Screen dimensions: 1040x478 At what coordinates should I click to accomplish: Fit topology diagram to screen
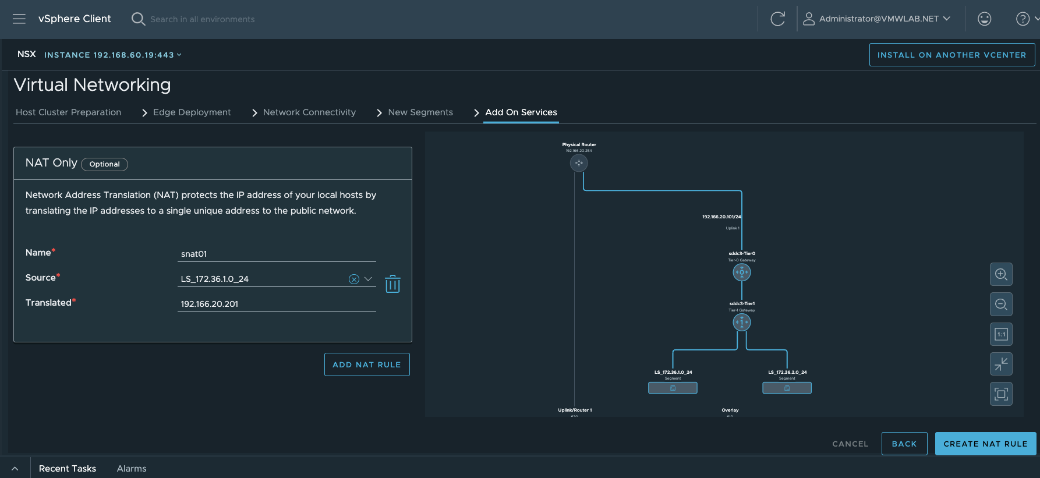pyautogui.click(x=1001, y=394)
